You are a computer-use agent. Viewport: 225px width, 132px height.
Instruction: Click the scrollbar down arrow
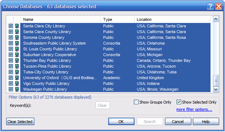click(x=216, y=90)
